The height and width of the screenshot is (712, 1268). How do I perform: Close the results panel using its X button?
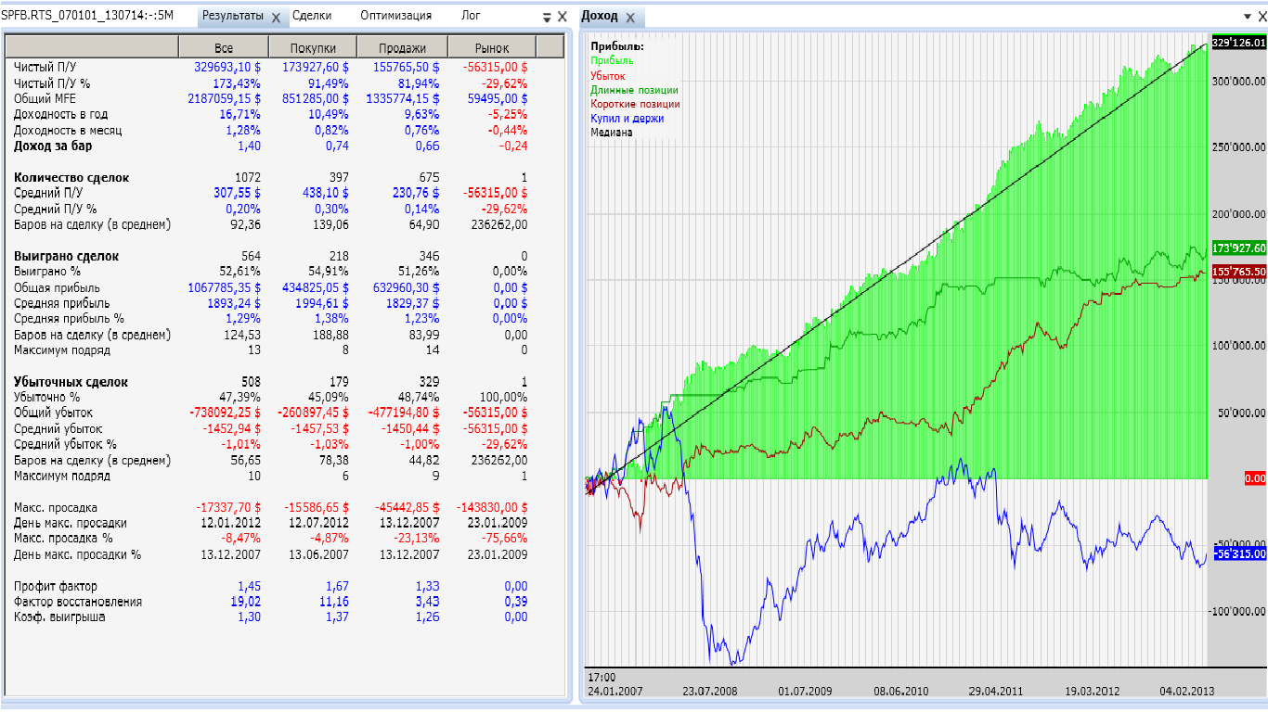[x=562, y=17]
